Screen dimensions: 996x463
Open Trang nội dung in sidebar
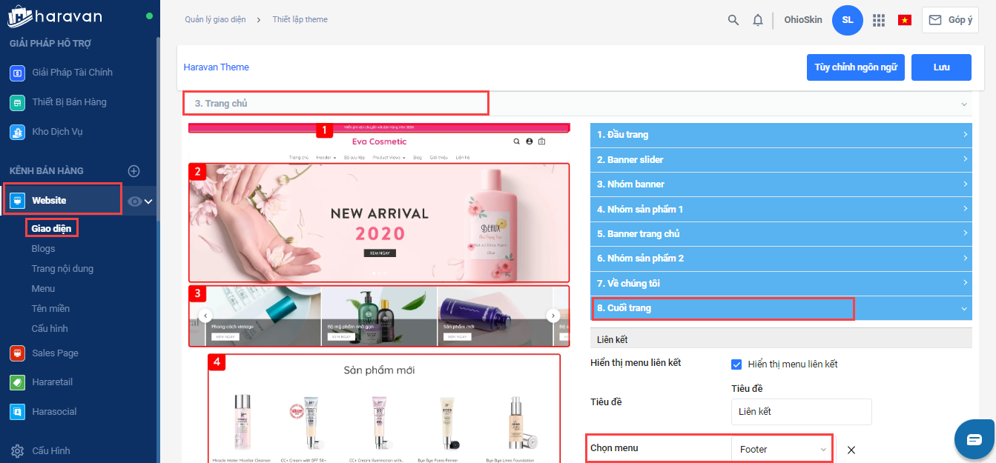(62, 269)
